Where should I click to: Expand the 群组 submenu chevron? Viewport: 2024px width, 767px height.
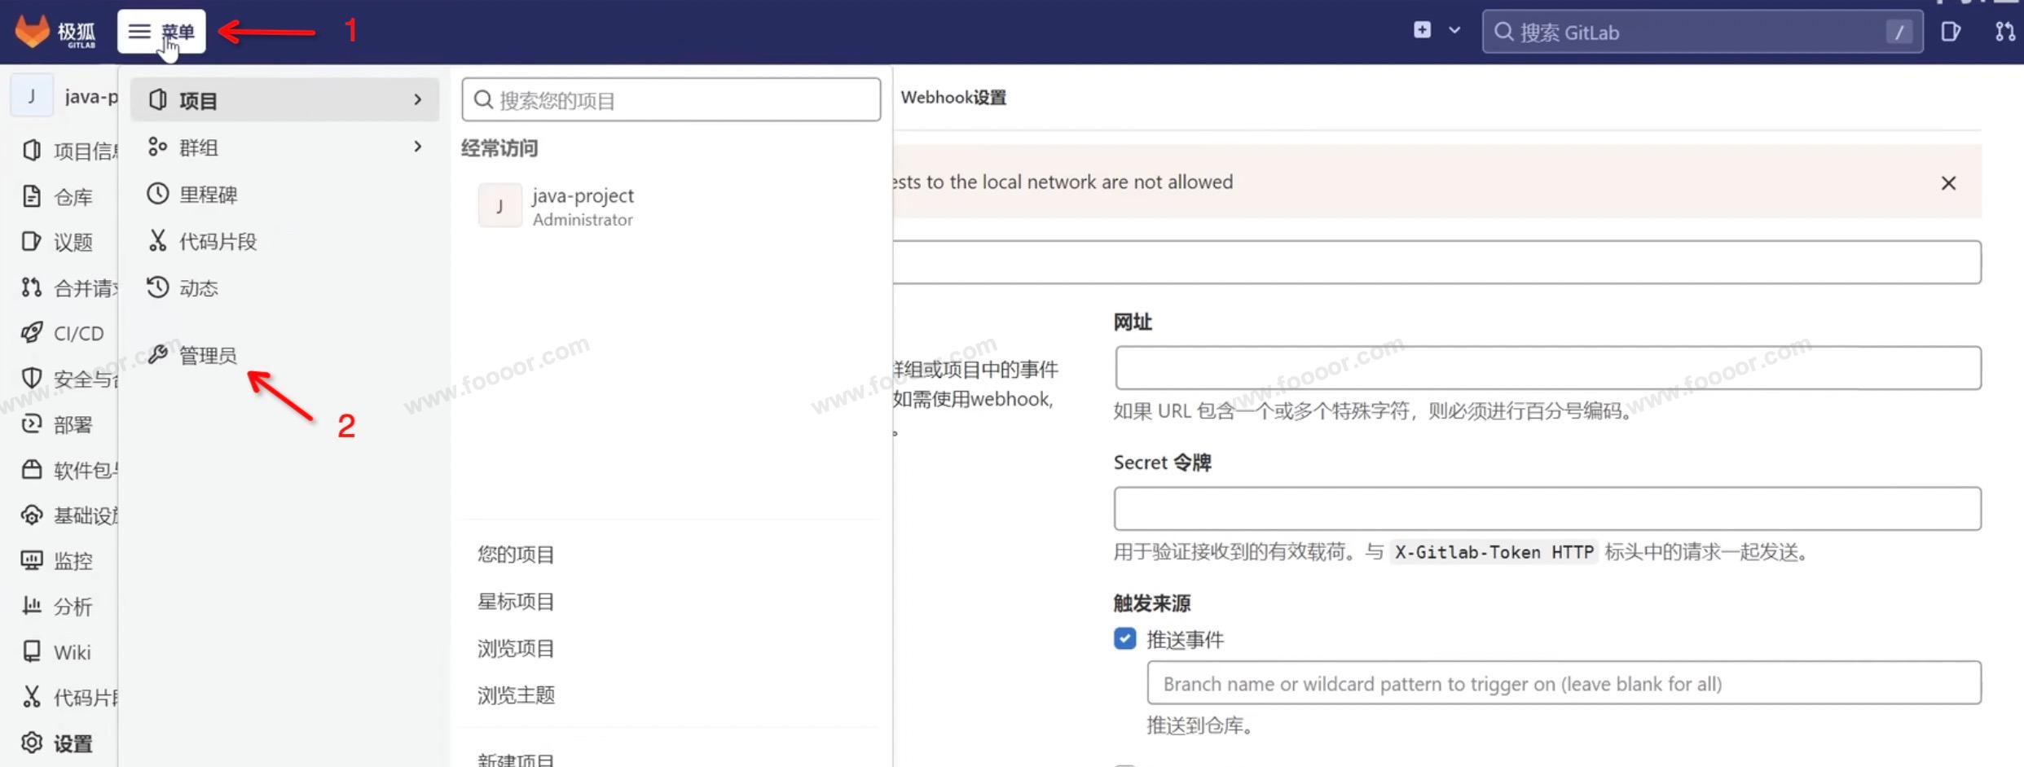pyautogui.click(x=418, y=147)
